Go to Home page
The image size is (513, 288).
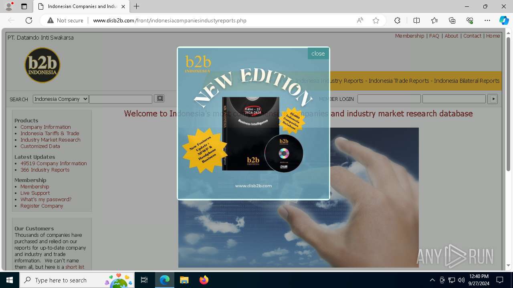[x=493, y=36]
